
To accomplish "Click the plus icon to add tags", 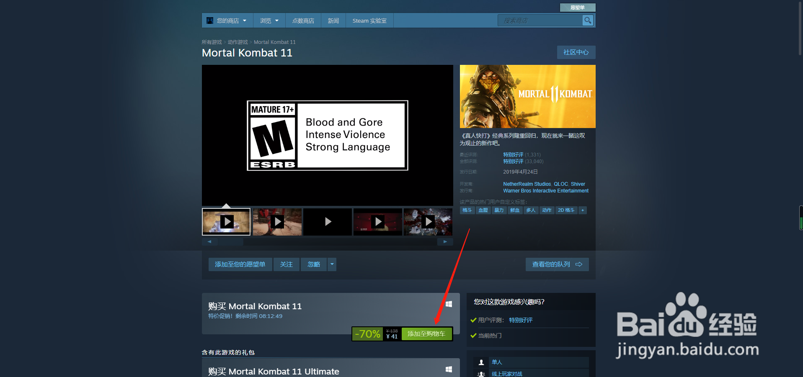I will pyautogui.click(x=583, y=210).
